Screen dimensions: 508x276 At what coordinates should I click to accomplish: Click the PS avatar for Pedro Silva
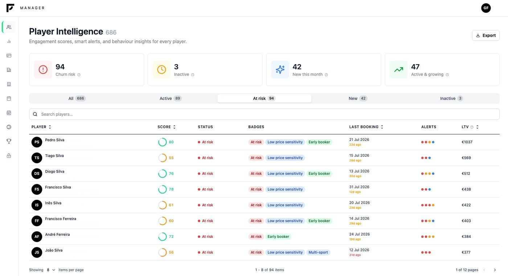click(37, 142)
